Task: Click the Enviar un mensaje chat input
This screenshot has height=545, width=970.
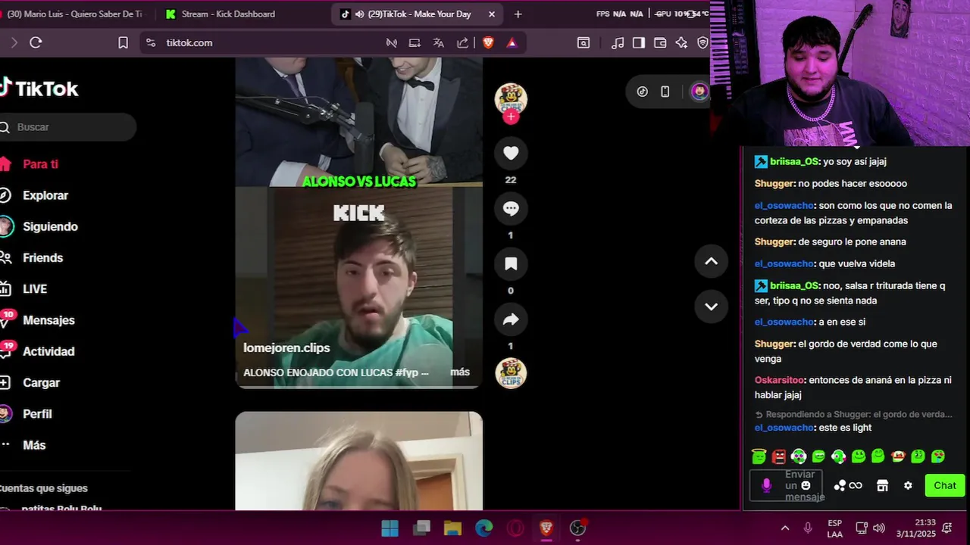Action: pyautogui.click(x=787, y=486)
